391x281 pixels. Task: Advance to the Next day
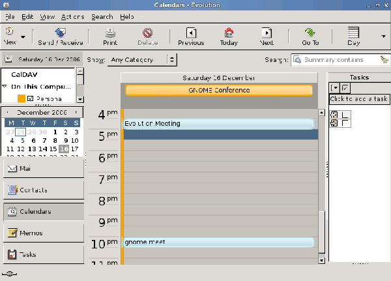pos(267,33)
